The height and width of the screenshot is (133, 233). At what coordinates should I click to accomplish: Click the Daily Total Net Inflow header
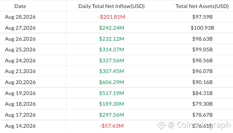tap(111, 6)
